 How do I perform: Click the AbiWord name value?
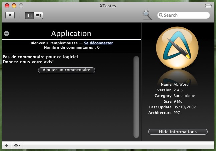pyautogui.click(x=181, y=84)
